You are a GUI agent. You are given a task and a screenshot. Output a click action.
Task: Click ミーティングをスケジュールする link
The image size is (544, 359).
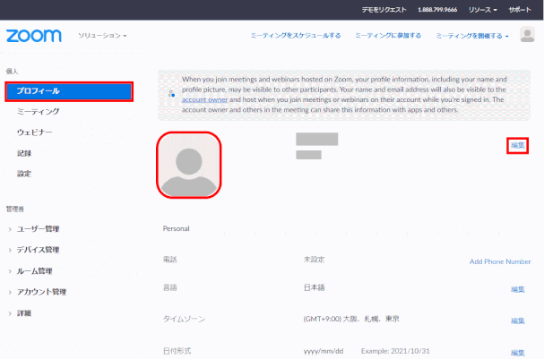(296, 35)
